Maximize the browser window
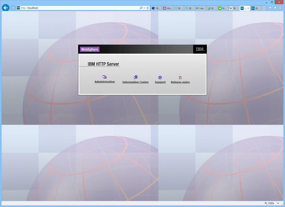This screenshot has height=207, width=285. (272, 2)
